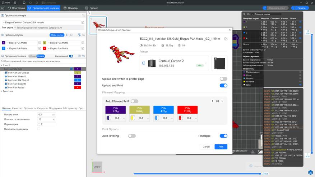
Task: Click the Высота слоя value field
Action: click(x=46, y=114)
